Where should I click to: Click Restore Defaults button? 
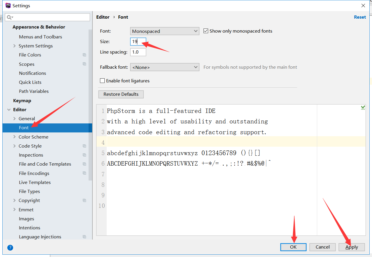121,94
